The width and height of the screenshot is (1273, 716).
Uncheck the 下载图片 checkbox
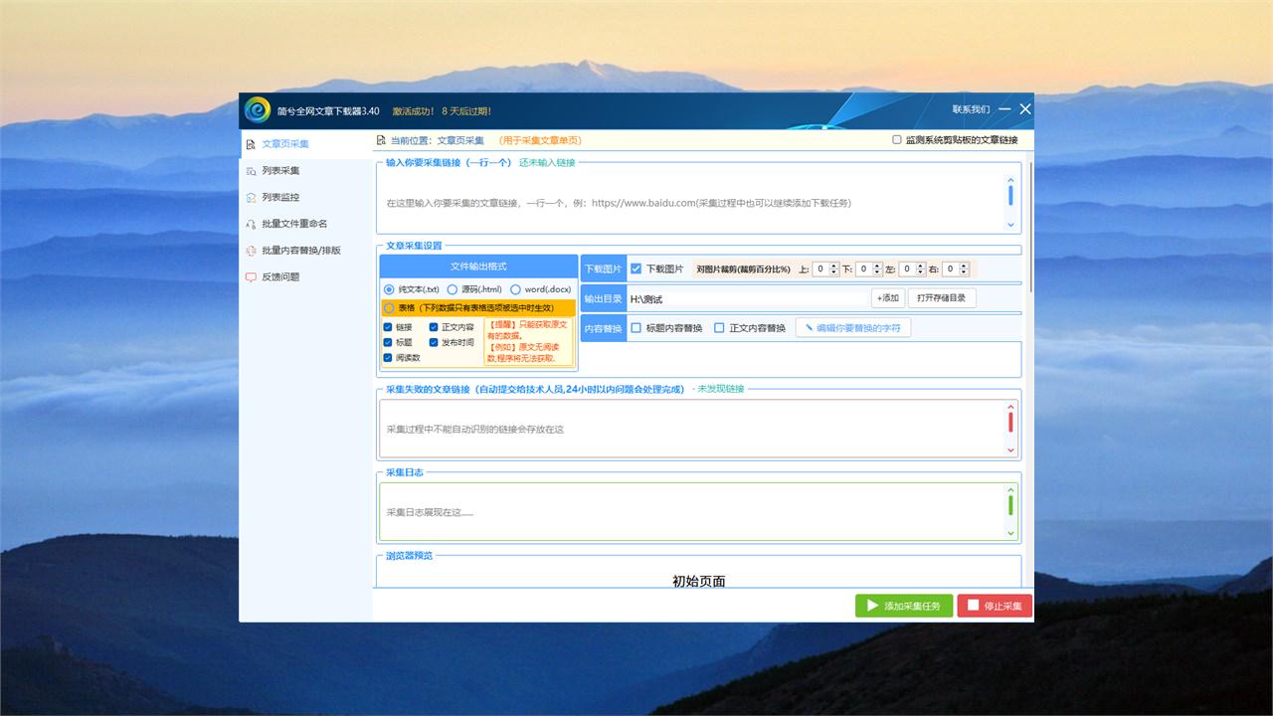pos(636,268)
